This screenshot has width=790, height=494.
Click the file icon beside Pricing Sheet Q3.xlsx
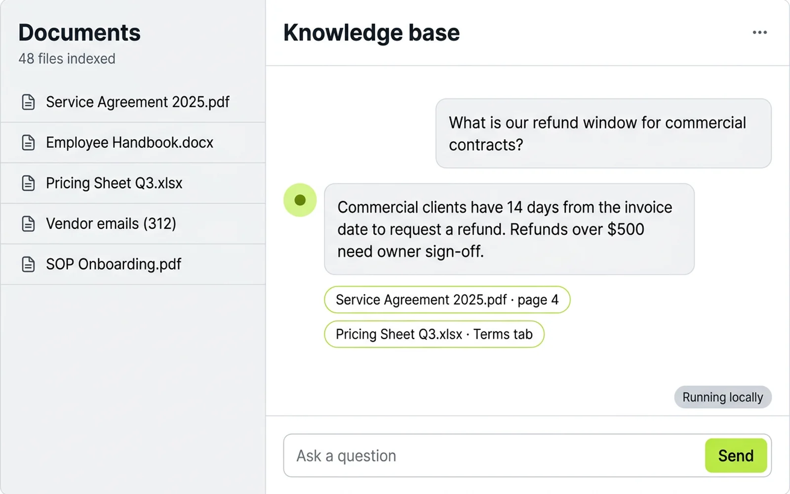point(29,183)
